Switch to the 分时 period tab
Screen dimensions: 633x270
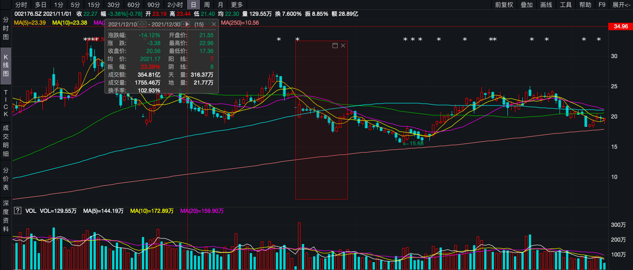click(x=21, y=5)
